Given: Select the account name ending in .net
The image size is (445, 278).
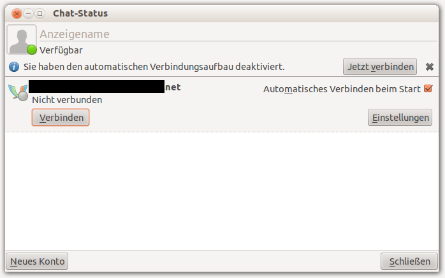Looking at the screenshot, I should click(x=105, y=87).
